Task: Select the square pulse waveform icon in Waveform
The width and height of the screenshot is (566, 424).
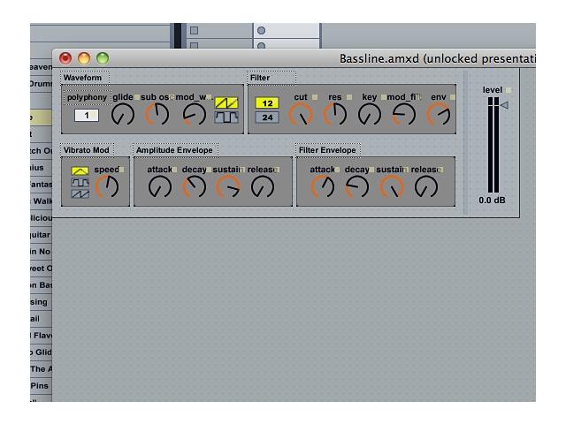Action: click(x=226, y=117)
